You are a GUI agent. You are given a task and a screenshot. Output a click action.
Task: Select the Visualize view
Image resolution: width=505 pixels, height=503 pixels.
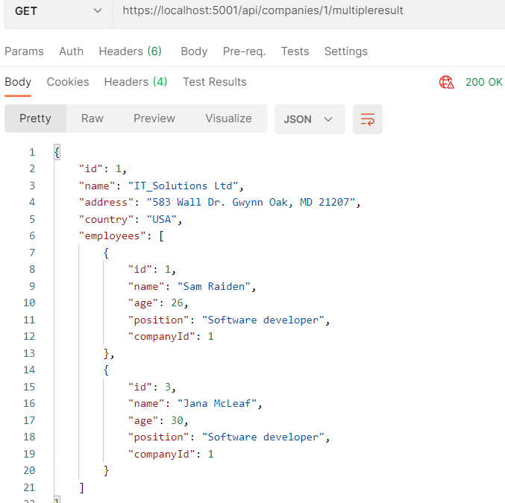[228, 118]
